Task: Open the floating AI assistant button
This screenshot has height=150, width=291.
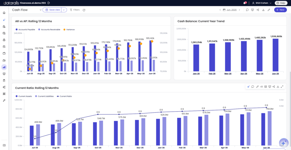Action: tap(284, 143)
